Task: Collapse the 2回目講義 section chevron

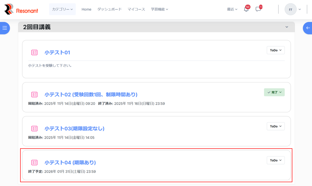Action: point(287,27)
